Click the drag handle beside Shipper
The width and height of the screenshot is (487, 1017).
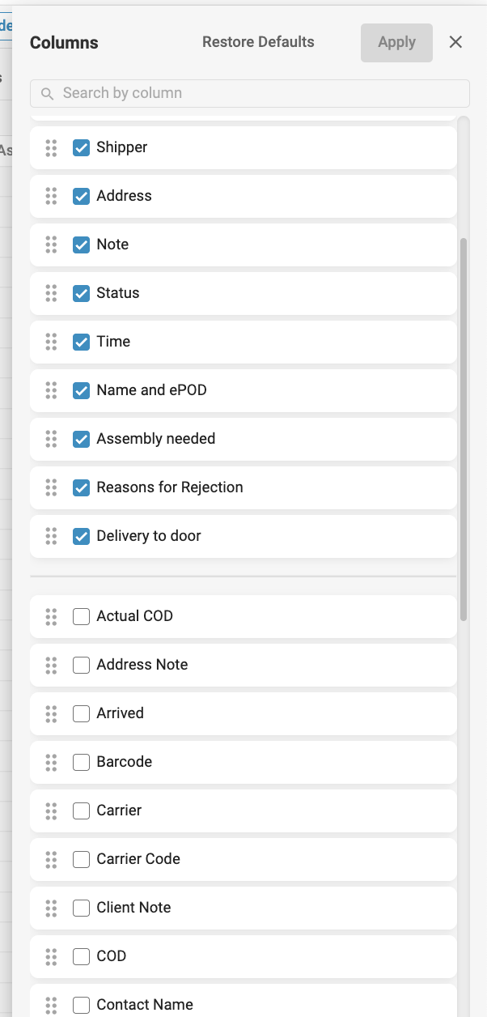pyautogui.click(x=51, y=147)
